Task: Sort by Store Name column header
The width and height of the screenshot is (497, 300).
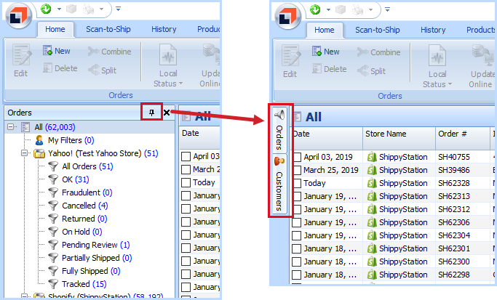Action: [x=399, y=138]
